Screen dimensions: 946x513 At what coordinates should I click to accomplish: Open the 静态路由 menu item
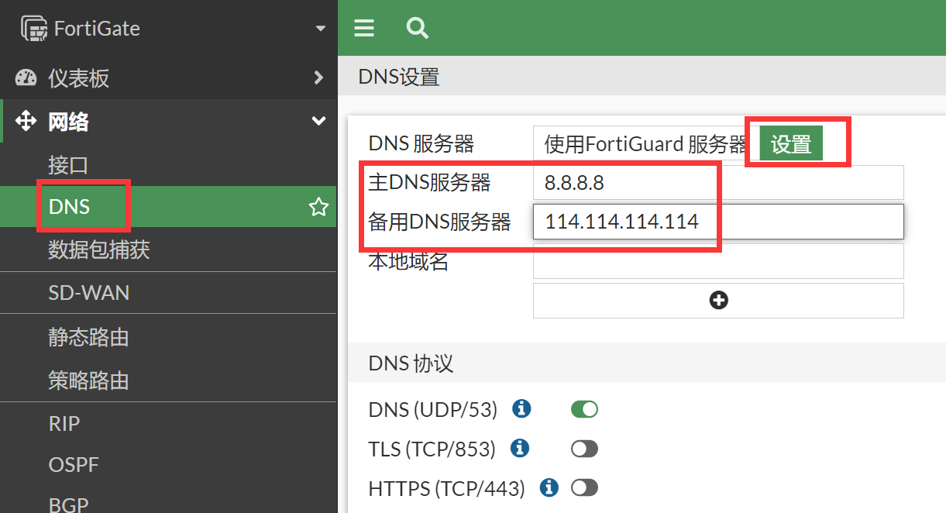(x=88, y=337)
